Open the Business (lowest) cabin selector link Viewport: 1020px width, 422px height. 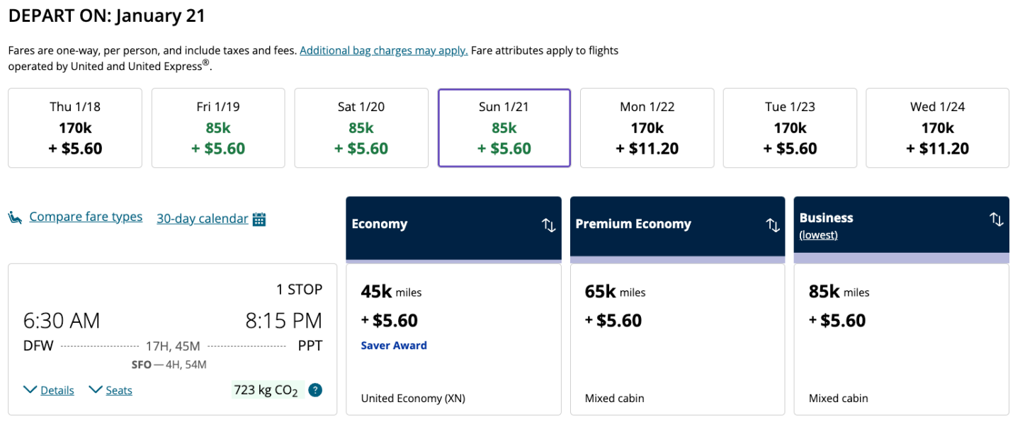click(818, 235)
